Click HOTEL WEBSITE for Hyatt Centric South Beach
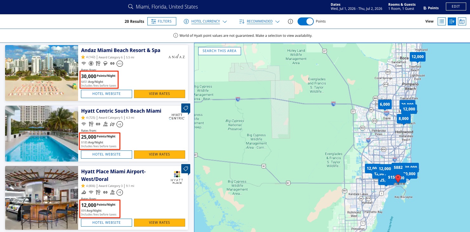The image size is (470, 232). [106, 154]
